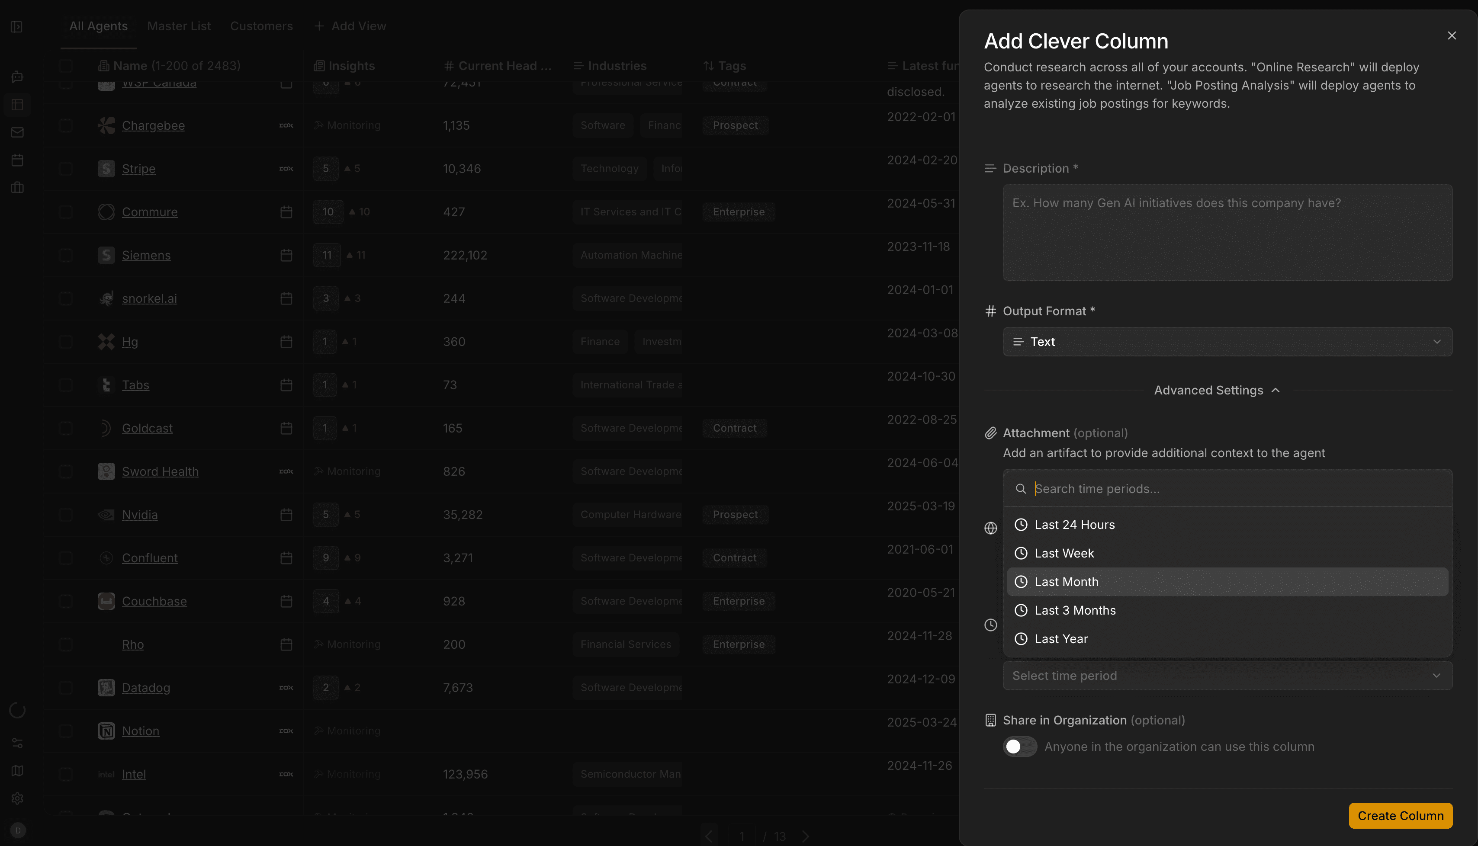1478x846 pixels.
Task: Click the settings gear in left sidebar
Action: coord(17,798)
